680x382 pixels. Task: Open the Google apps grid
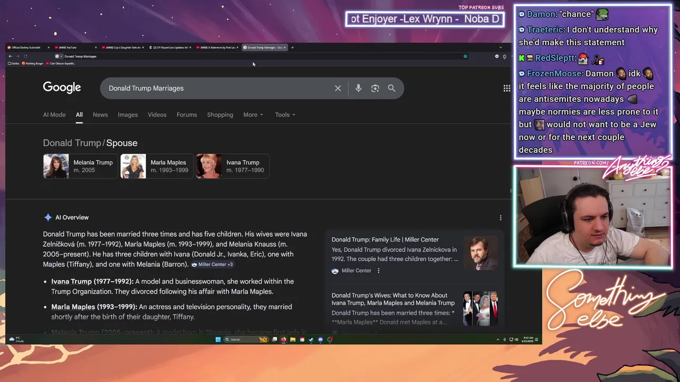click(507, 88)
